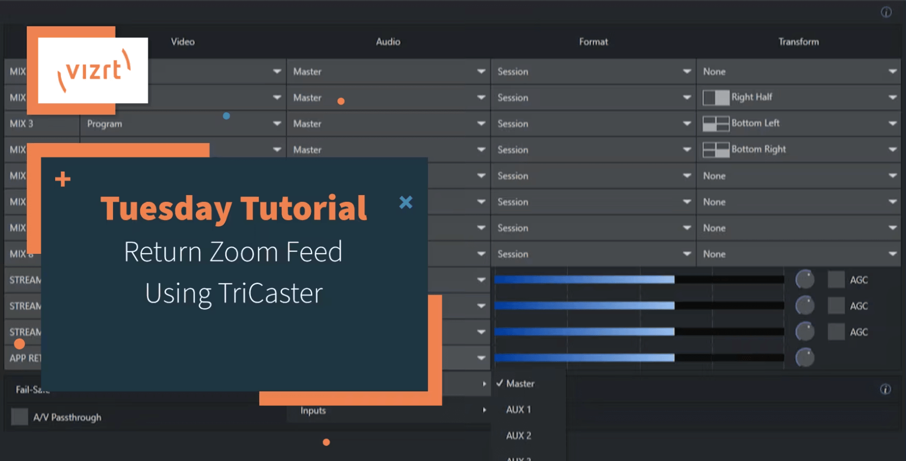906x461 pixels.
Task: Click the info icon beside the AUX submenu
Action: [x=885, y=389]
